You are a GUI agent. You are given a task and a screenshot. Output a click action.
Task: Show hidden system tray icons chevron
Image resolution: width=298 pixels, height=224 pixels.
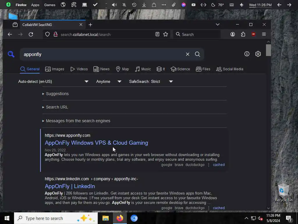point(246,218)
